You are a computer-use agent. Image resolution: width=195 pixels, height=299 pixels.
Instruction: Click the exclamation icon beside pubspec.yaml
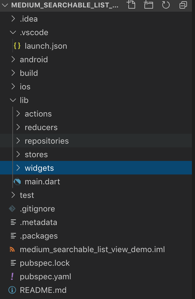(x=12, y=276)
